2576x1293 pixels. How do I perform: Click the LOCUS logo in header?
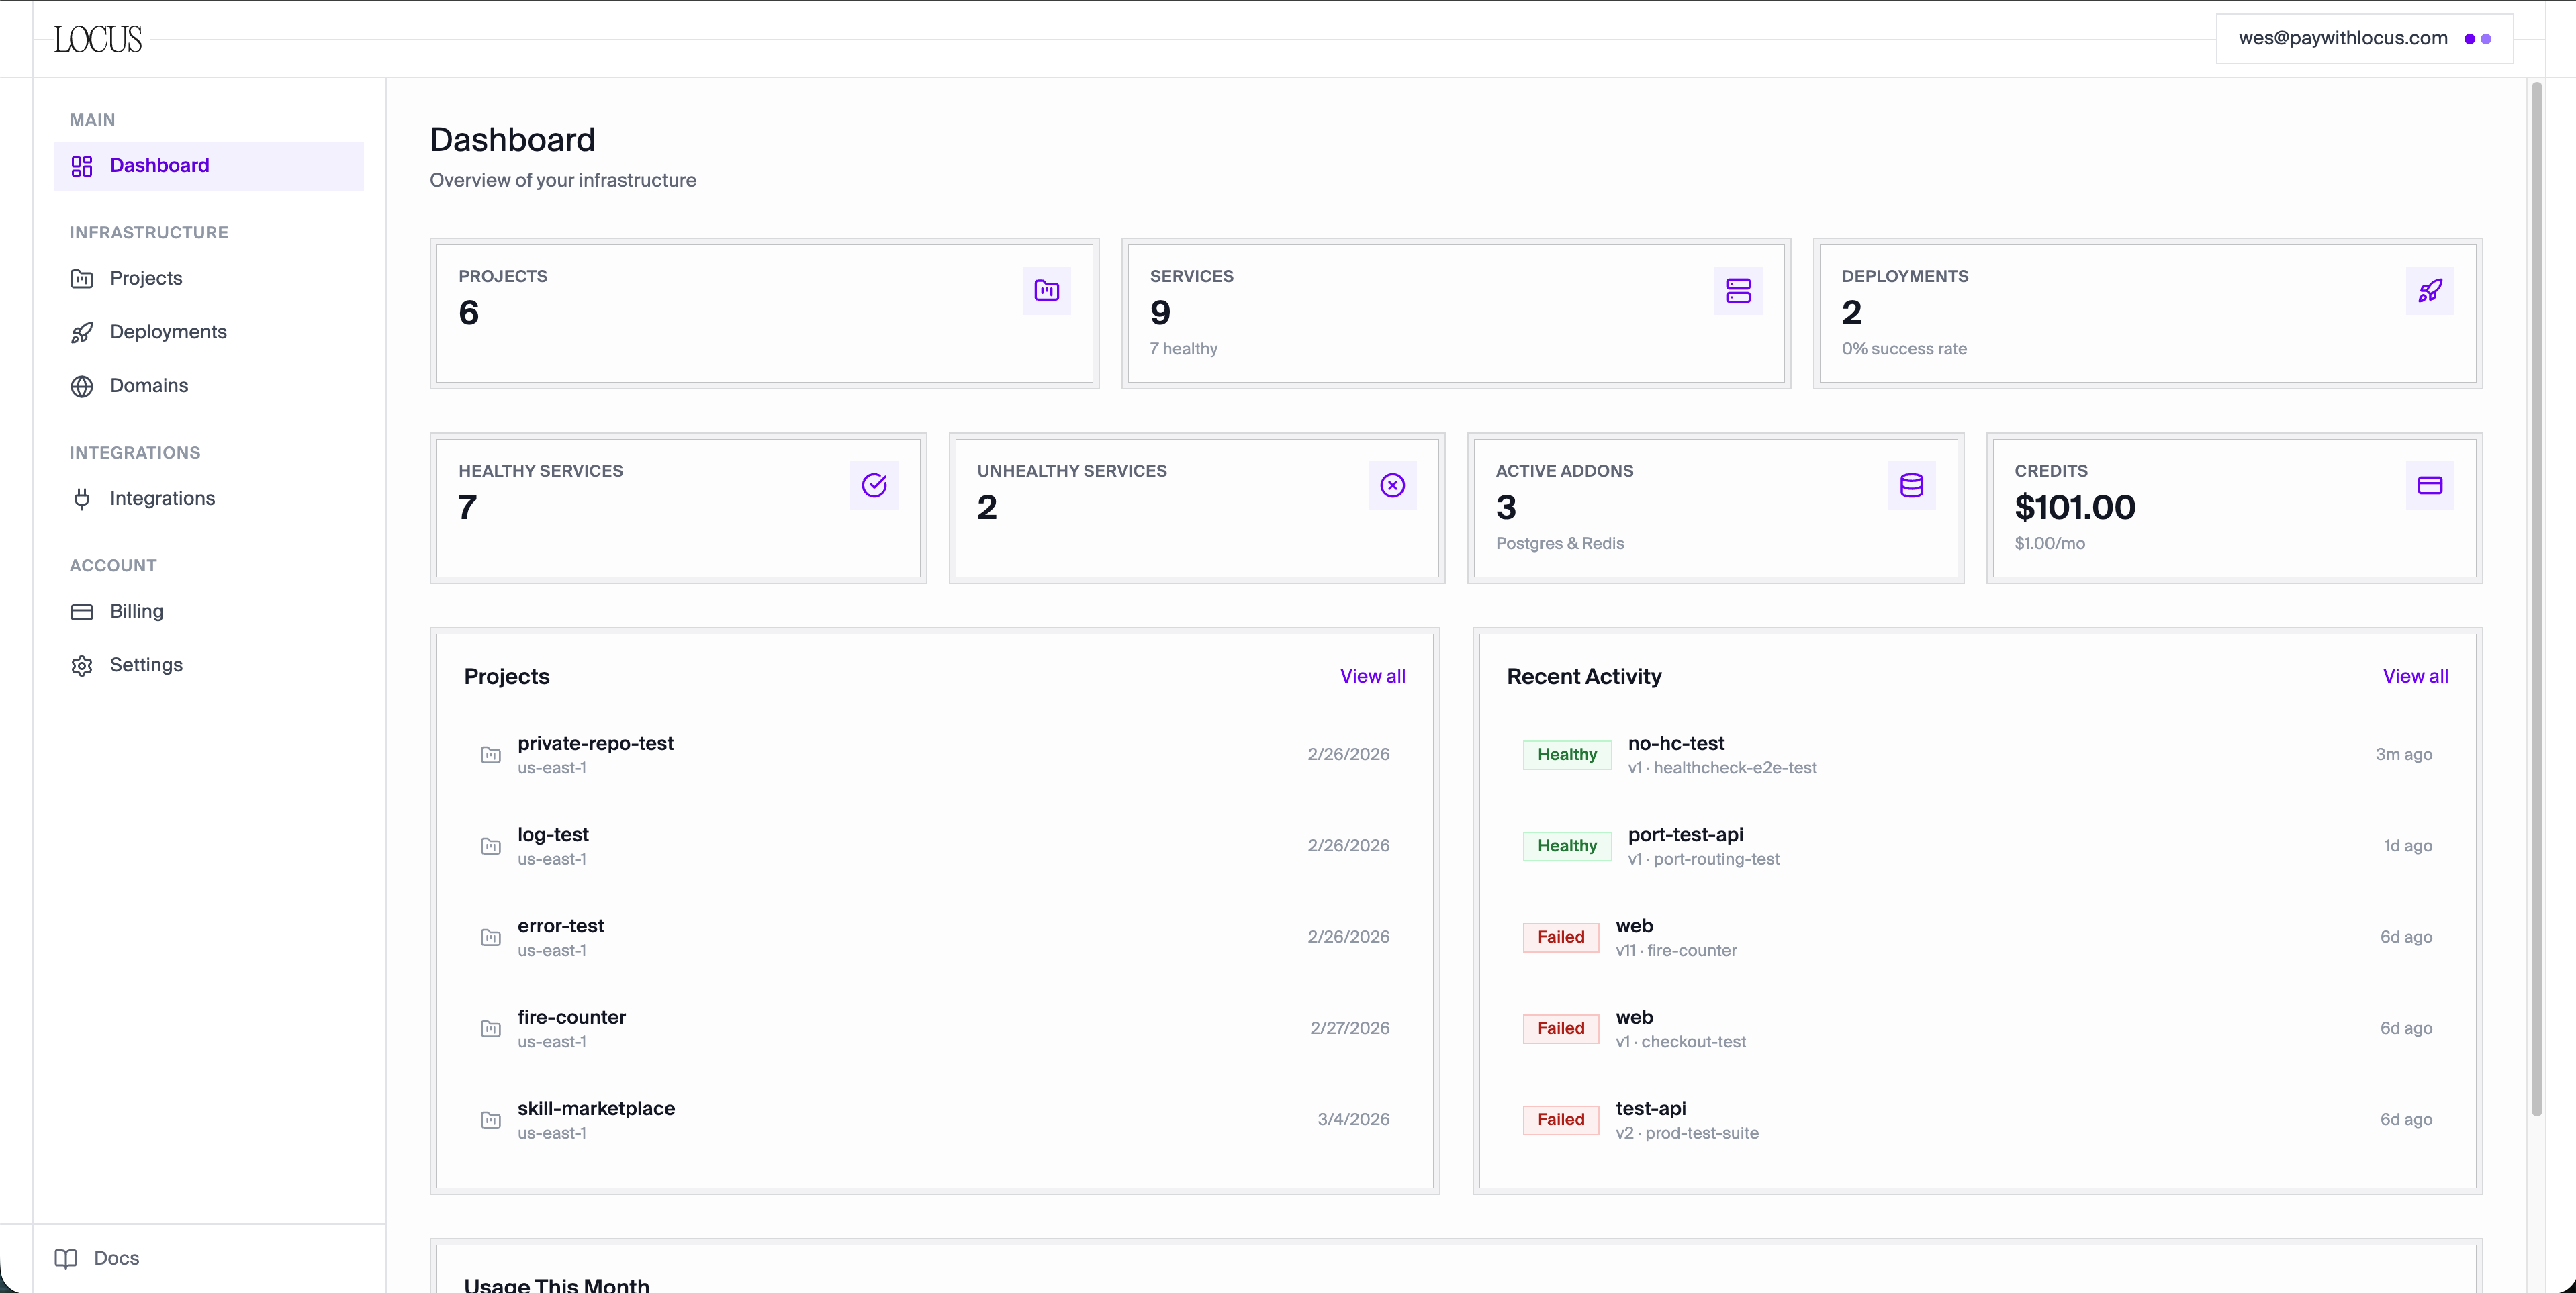tap(98, 39)
